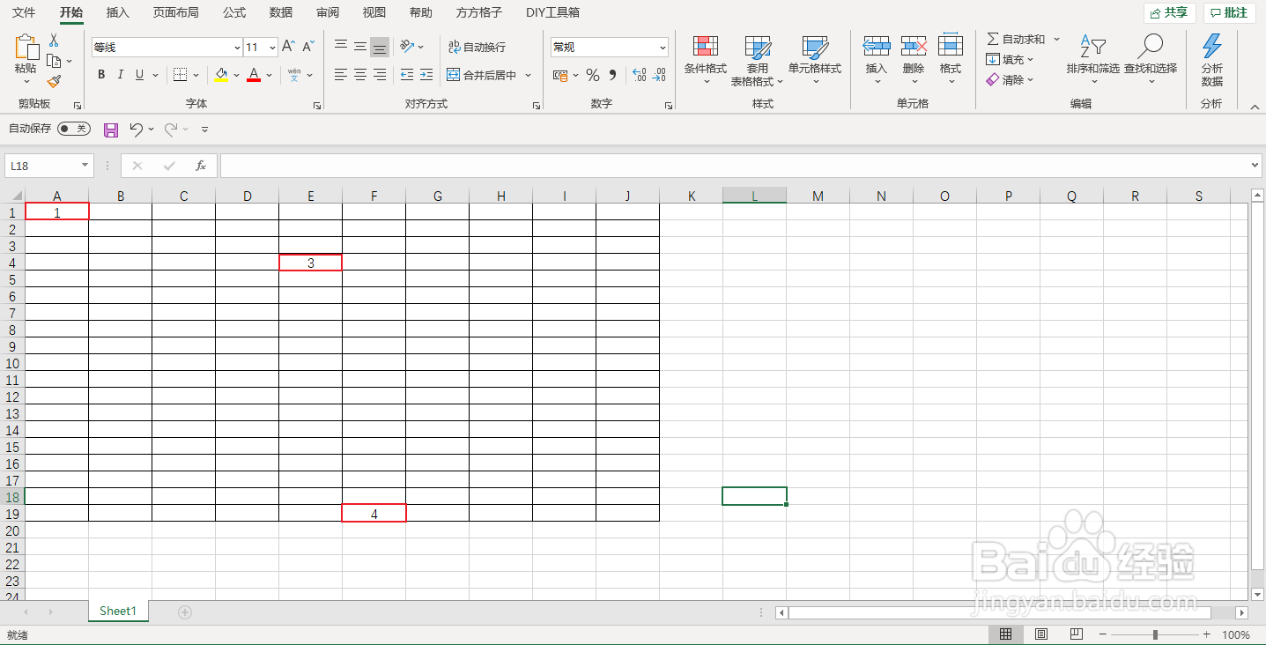Switch to Page Break Preview in status bar
The image size is (1266, 645).
(x=1076, y=634)
